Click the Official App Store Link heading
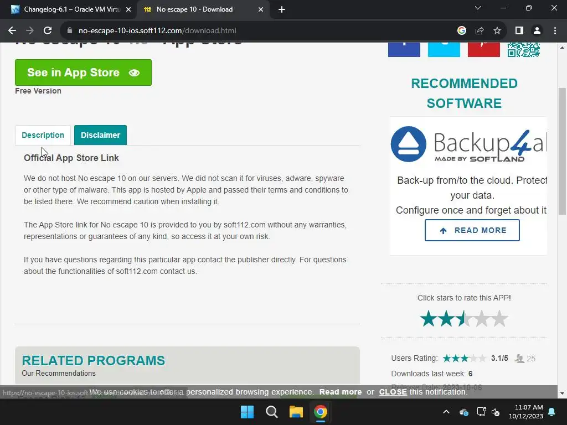This screenshot has height=425, width=567. 71,158
